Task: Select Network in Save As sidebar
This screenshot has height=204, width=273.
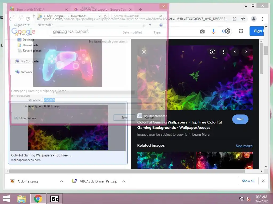Action: click(x=24, y=72)
